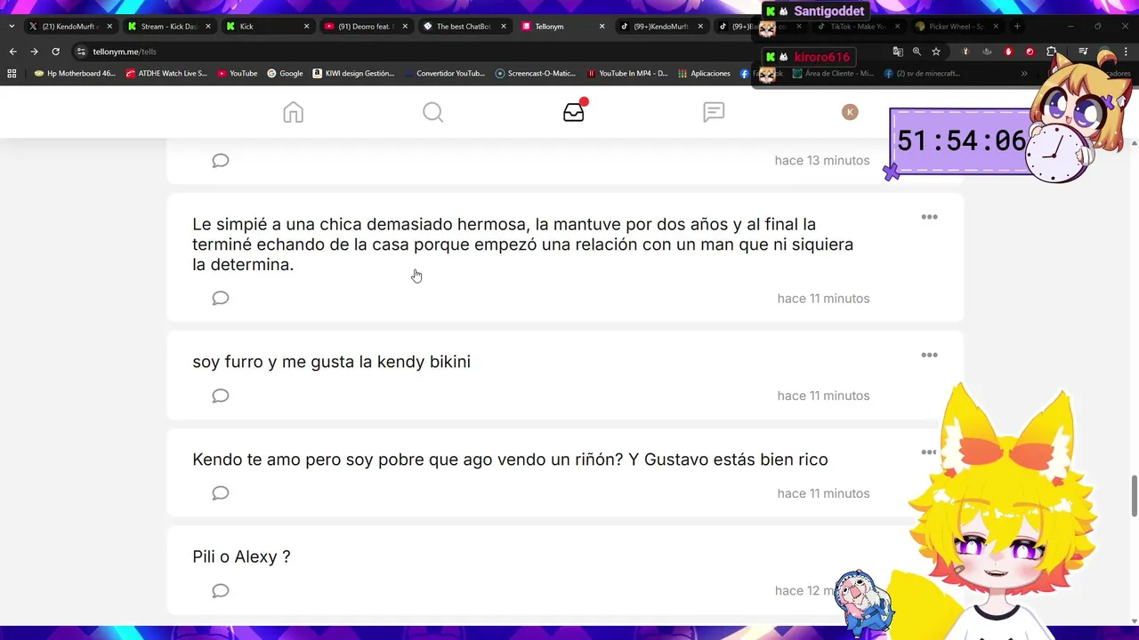Open a new tab with the plus button
This screenshot has width=1139, height=640.
click(x=1017, y=27)
